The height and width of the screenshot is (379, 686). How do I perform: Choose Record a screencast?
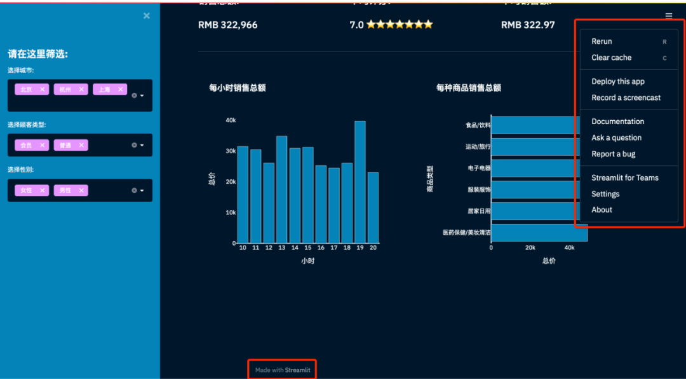[629, 98]
